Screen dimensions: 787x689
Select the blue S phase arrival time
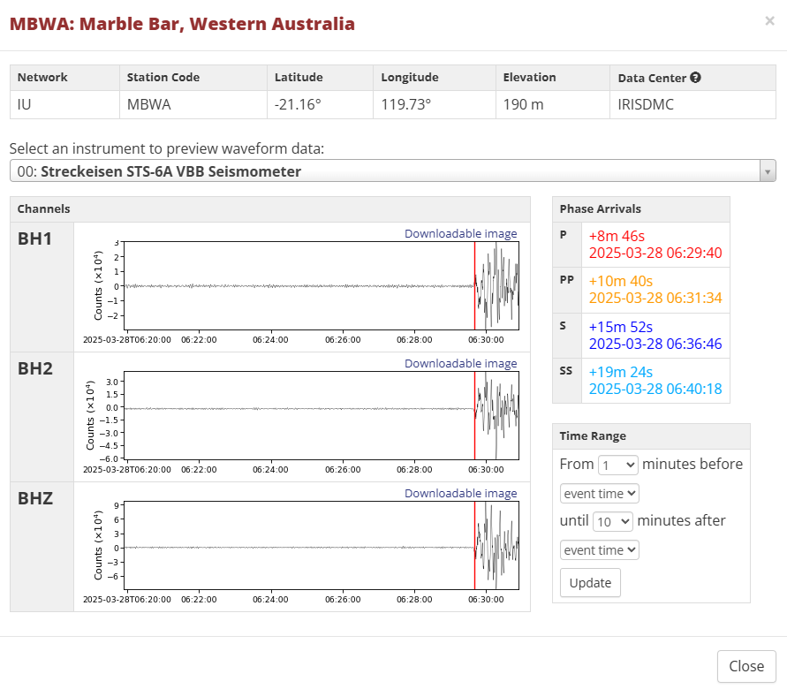655,344
